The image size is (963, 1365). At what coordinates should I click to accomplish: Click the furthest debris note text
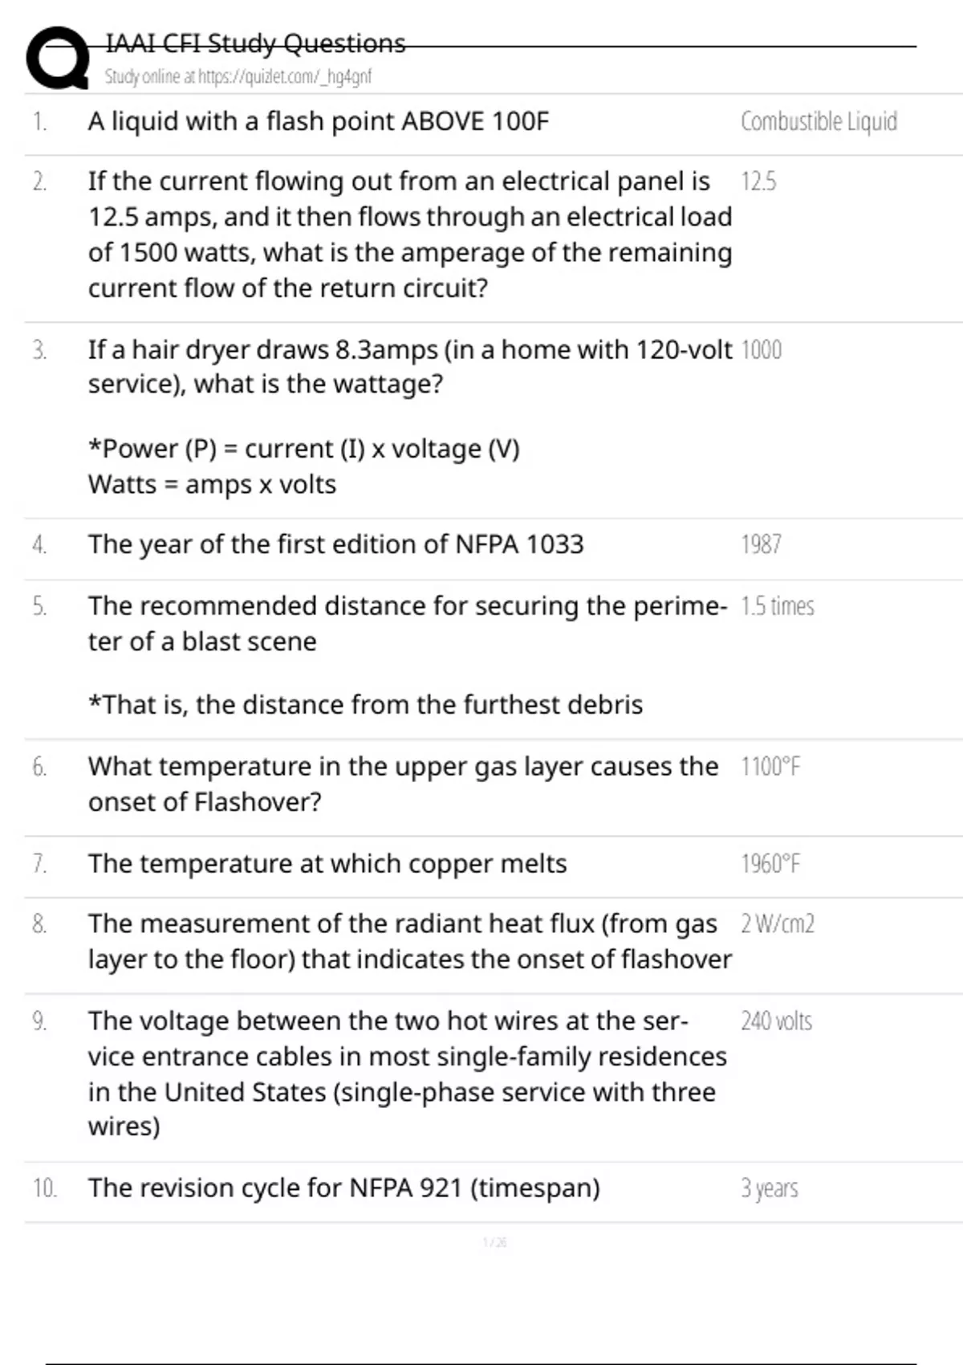coord(365,705)
